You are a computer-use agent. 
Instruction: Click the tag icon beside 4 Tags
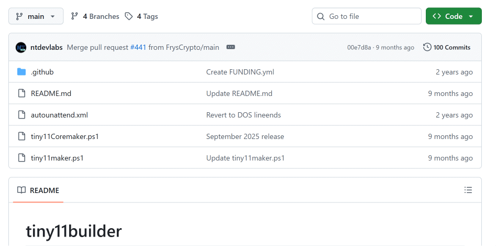point(128,16)
